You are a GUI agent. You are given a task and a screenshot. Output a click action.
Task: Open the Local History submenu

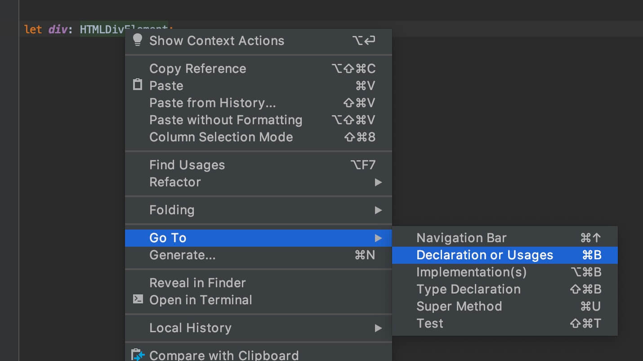[259, 328]
